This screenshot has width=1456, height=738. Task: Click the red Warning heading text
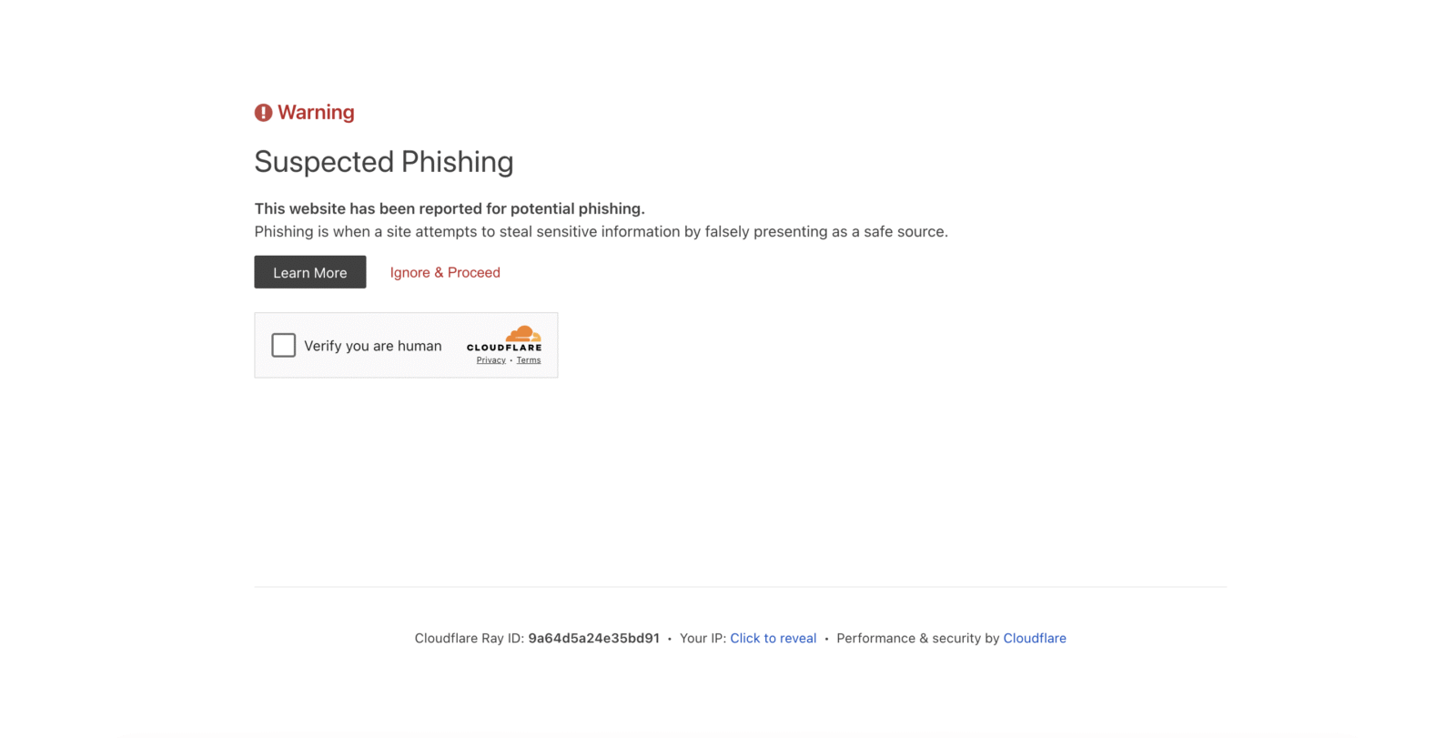tap(316, 113)
